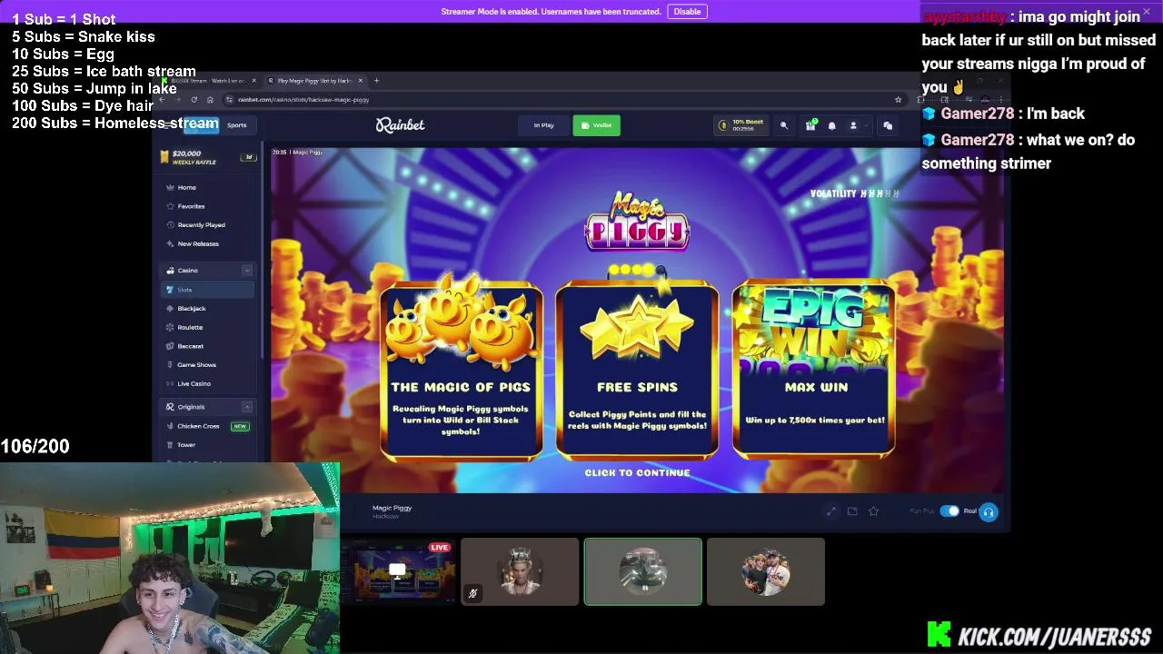
Task: Select Roulette in the Casino menu
Action: (x=208, y=327)
